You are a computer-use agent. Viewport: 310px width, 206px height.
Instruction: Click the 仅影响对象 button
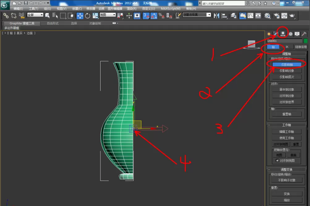[x=287, y=71]
